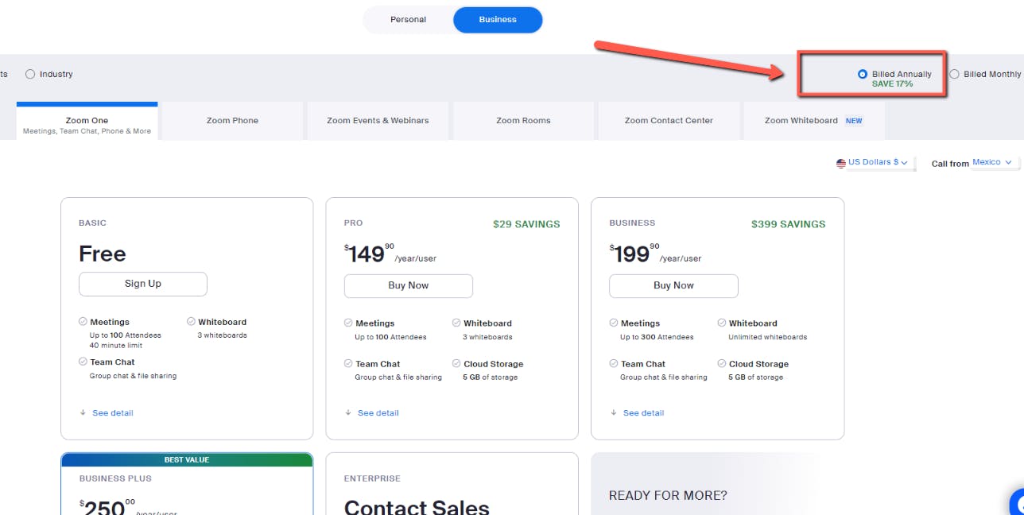Open the Zoom Contact Center tab
The width and height of the screenshot is (1024, 515).
(x=669, y=121)
